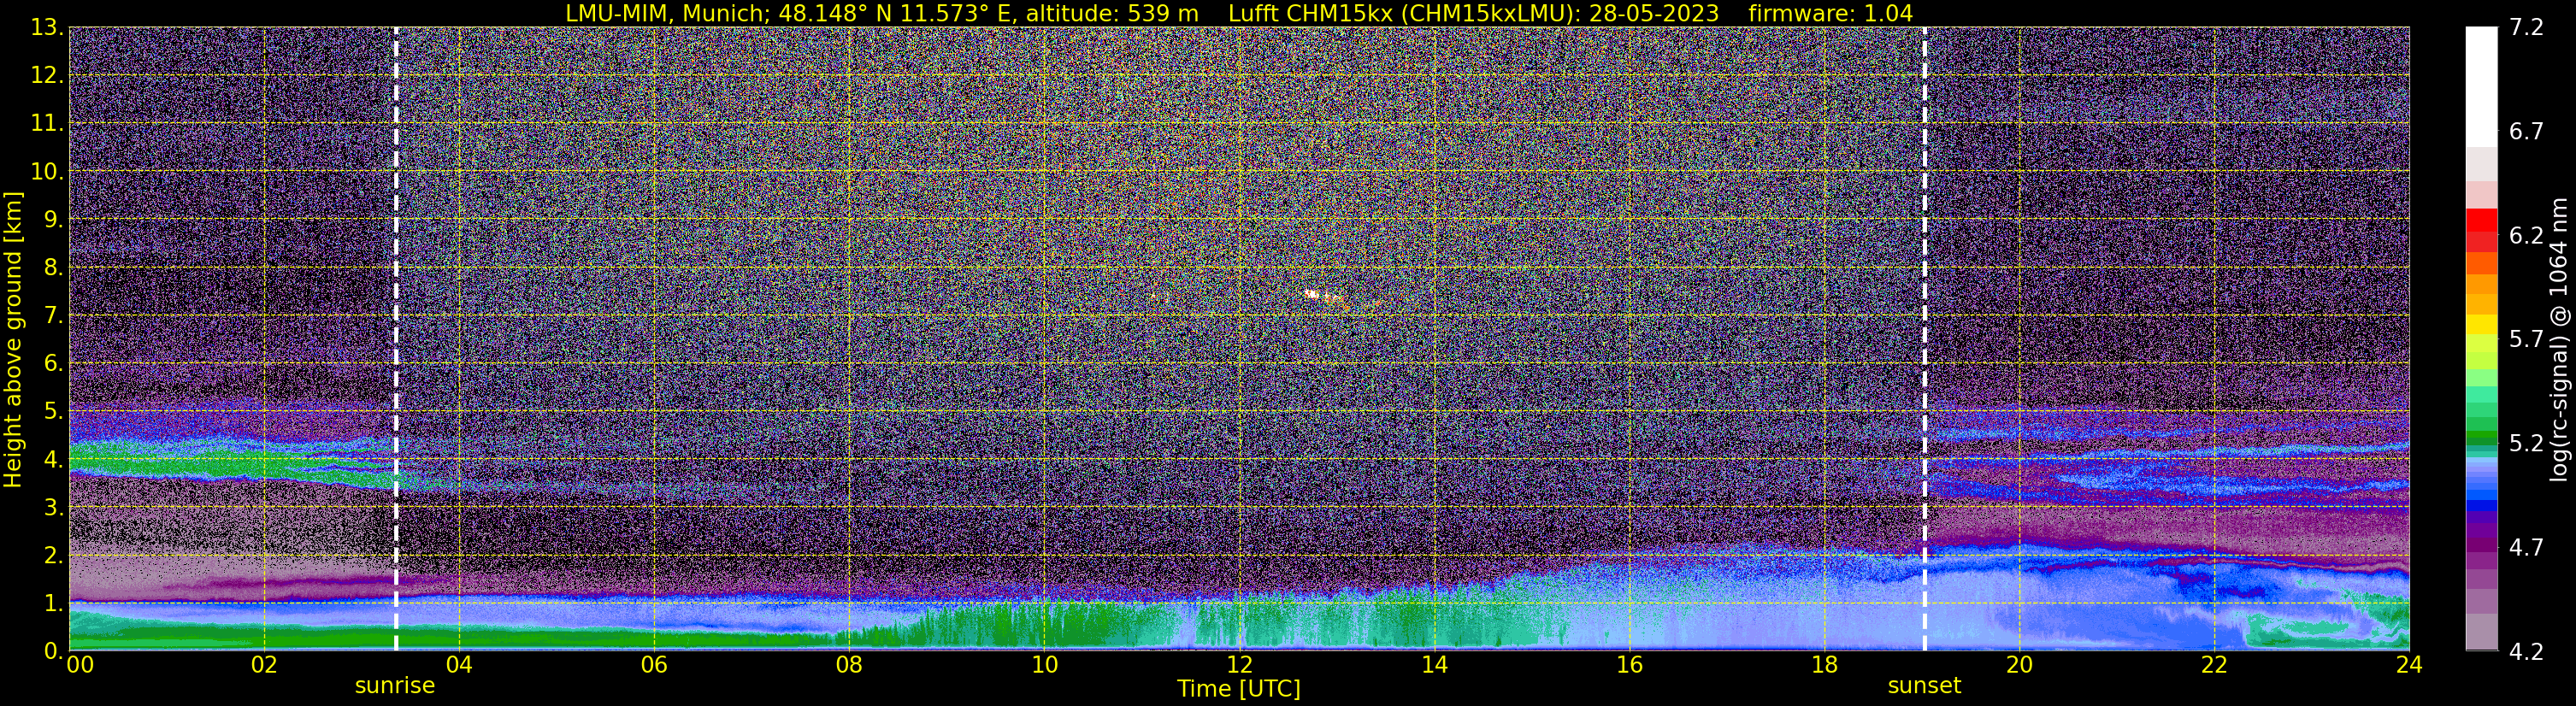Click the colorbar value '4.2'
Viewport: 2576px width, 706px height.
click(x=2526, y=652)
